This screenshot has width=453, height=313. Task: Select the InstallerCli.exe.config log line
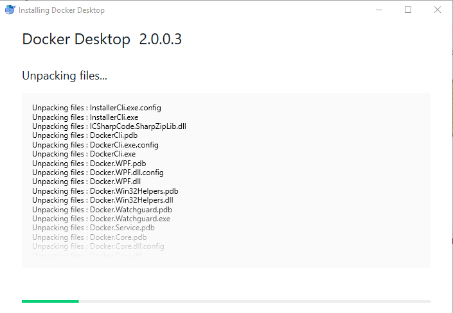point(96,108)
